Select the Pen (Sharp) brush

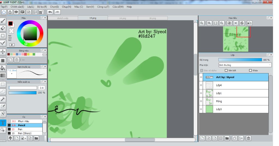point(25,133)
